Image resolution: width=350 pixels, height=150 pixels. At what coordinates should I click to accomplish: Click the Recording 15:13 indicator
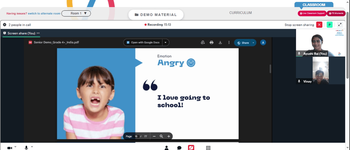(157, 25)
